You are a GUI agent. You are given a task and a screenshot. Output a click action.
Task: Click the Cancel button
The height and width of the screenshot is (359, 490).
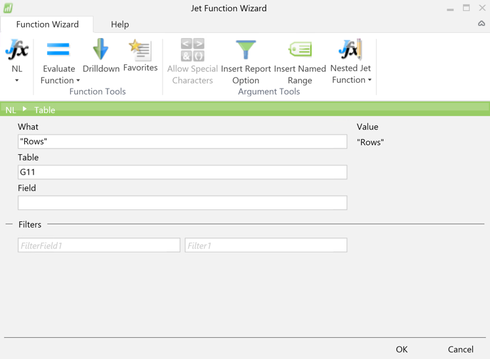click(x=460, y=349)
